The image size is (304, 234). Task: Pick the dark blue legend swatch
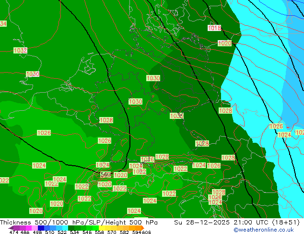[x=41, y=228]
